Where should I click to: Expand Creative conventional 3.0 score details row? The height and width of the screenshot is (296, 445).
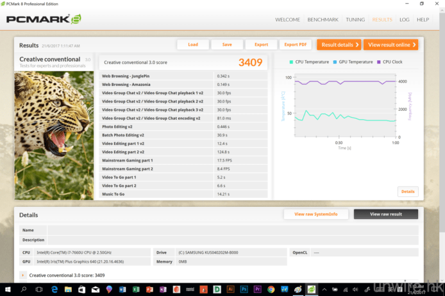[x=24, y=275]
